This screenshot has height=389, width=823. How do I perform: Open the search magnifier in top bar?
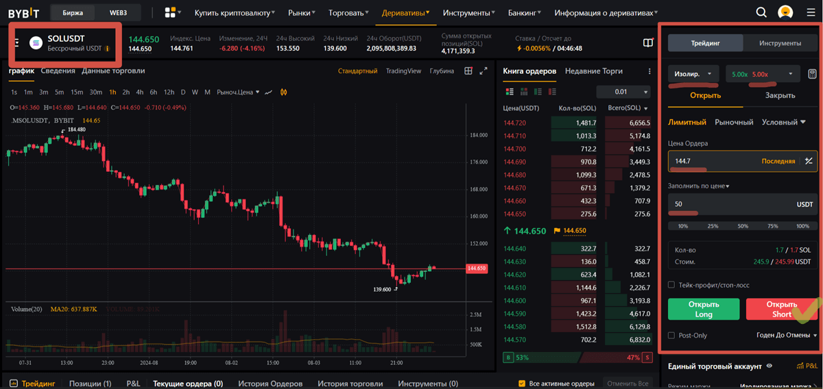click(x=761, y=12)
